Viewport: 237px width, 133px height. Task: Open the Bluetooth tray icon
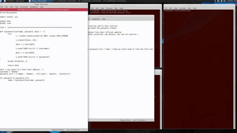coord(215,1)
